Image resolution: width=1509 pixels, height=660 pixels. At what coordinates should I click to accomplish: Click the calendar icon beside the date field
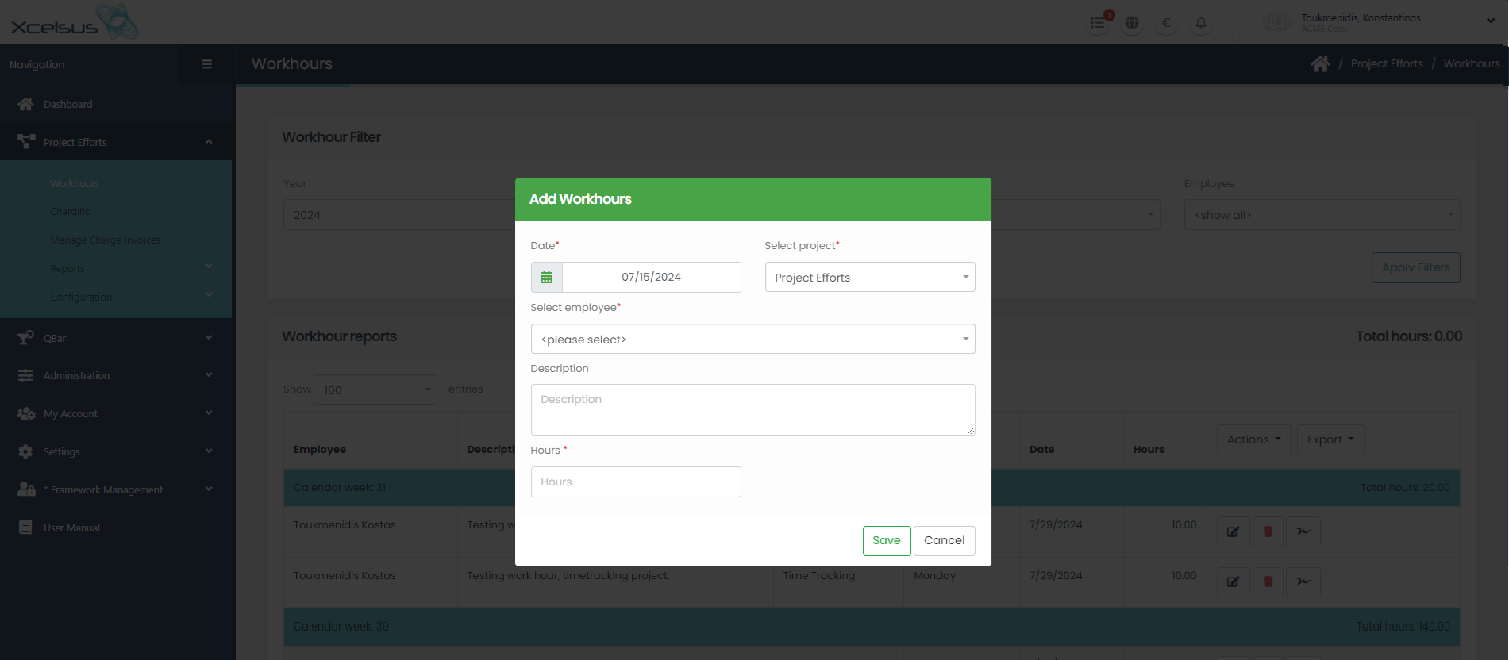(x=546, y=278)
